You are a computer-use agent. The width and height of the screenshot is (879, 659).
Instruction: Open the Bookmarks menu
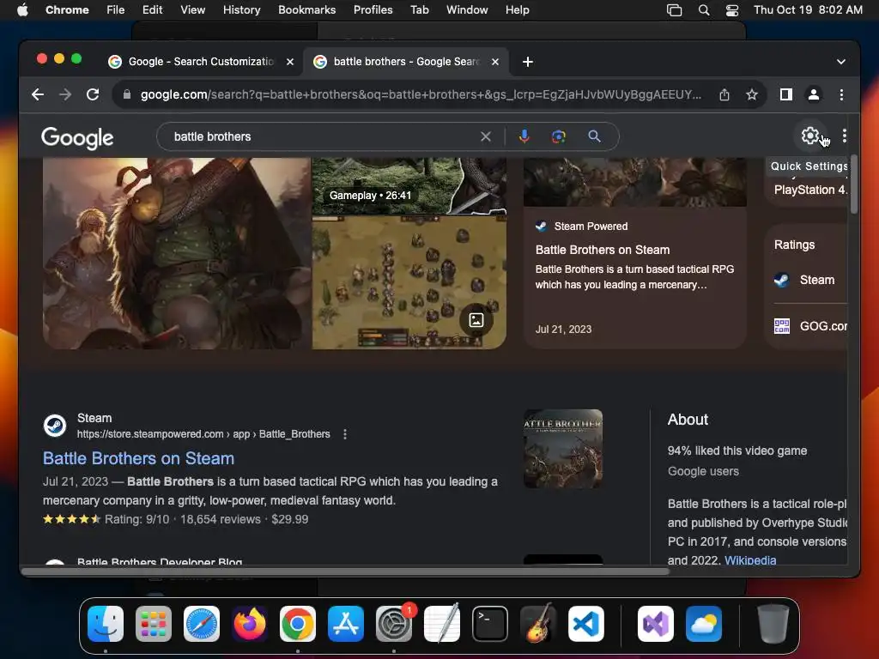click(306, 10)
